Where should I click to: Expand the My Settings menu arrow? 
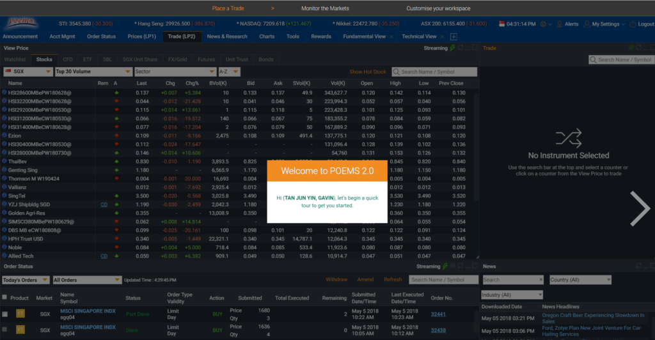click(623, 25)
